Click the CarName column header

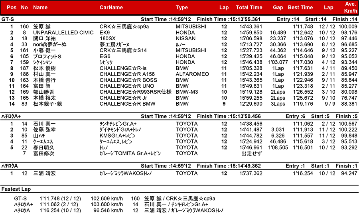(x=111, y=7)
